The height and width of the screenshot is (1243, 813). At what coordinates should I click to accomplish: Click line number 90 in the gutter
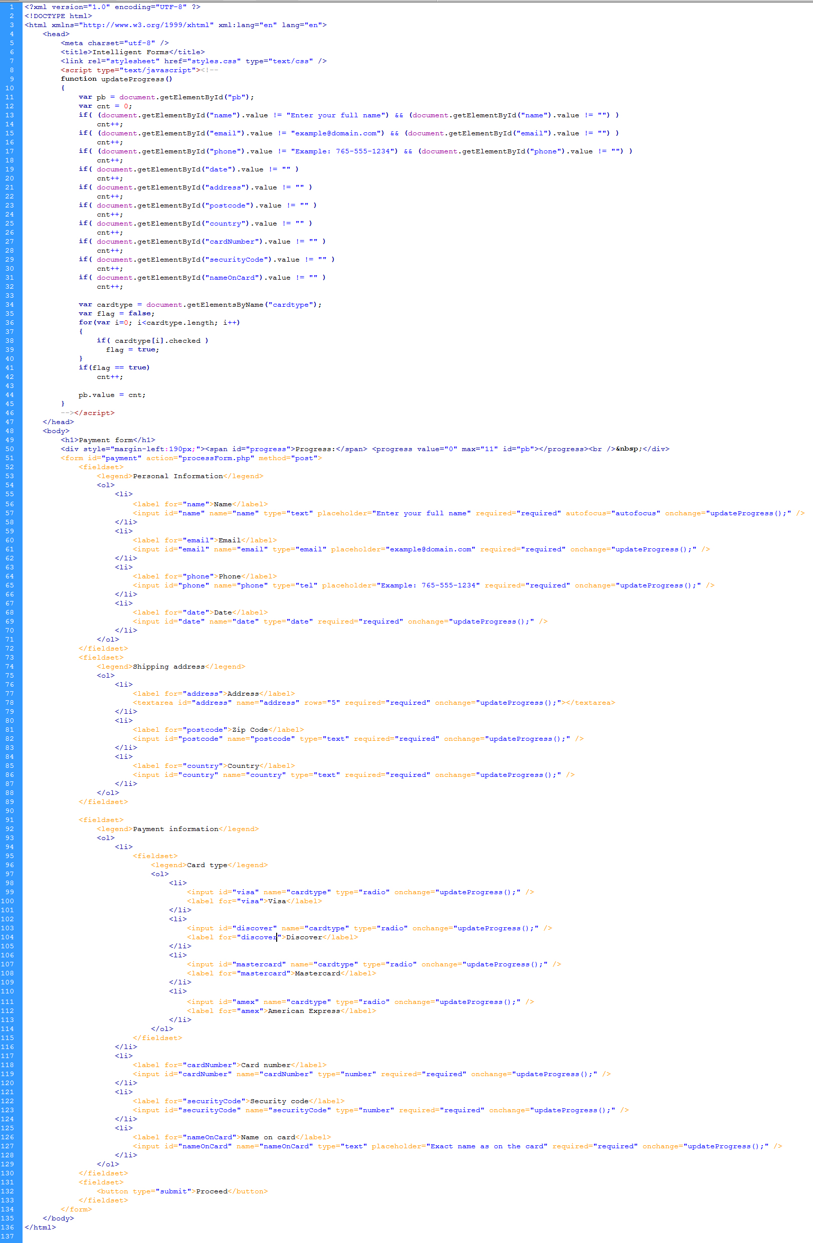10,811
